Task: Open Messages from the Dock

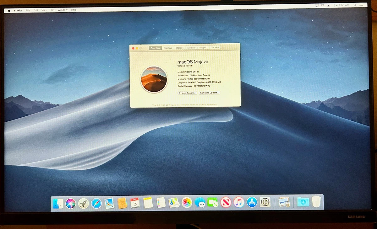Action: (x=200, y=203)
